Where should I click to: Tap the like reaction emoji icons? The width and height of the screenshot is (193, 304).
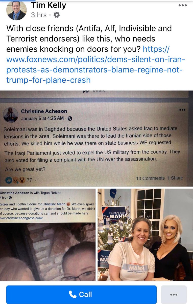coord(16,180)
